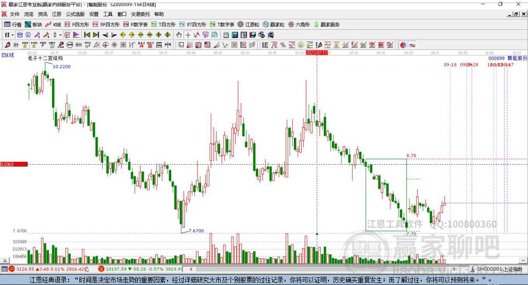528x285 pixels.
Task: Click the 000899 stock code link
Action: click(x=497, y=58)
